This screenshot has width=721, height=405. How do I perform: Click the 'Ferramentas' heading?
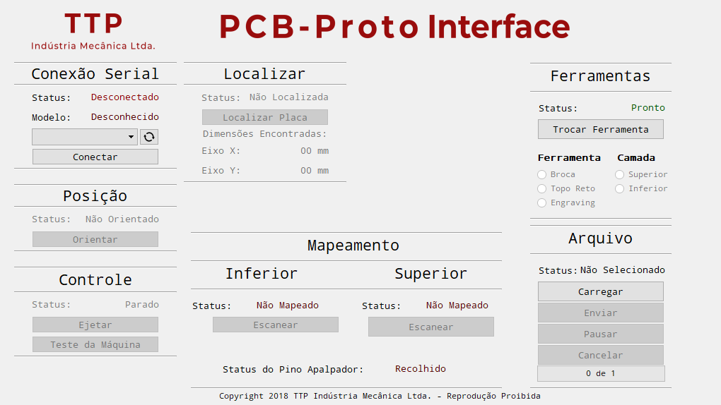601,75
